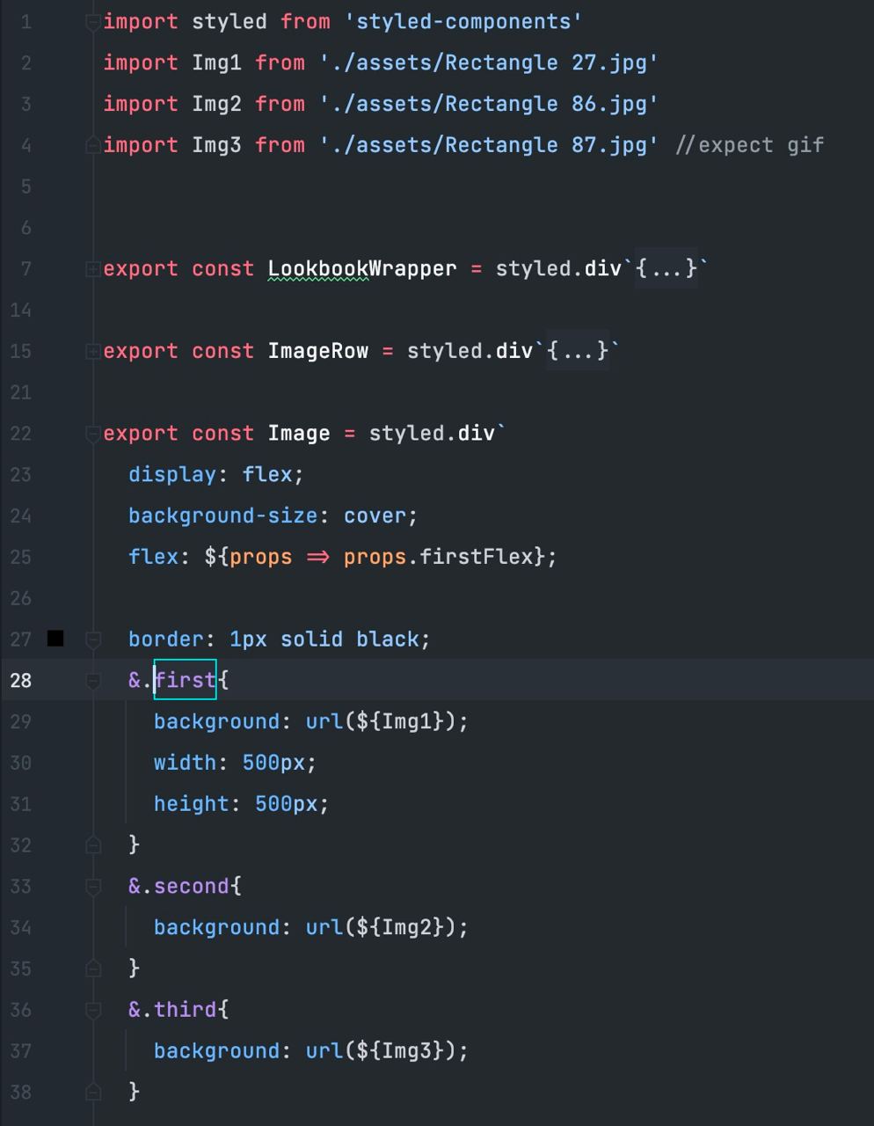The height and width of the screenshot is (1126, 874).
Task: Click fold end marker on line 32
Action: (x=92, y=844)
